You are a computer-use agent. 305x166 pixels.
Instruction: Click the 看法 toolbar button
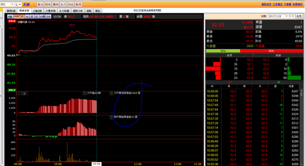[40, 4]
